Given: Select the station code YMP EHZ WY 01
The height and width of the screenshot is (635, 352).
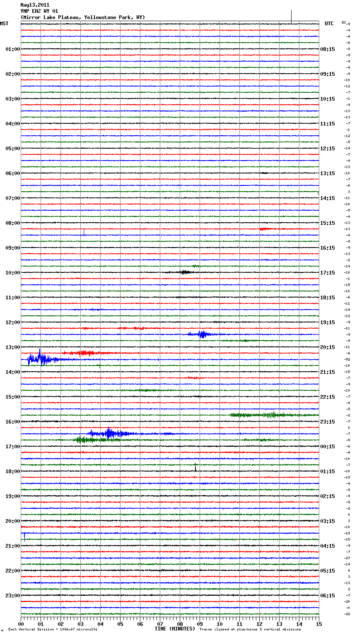Looking at the screenshot, I should (39, 11).
